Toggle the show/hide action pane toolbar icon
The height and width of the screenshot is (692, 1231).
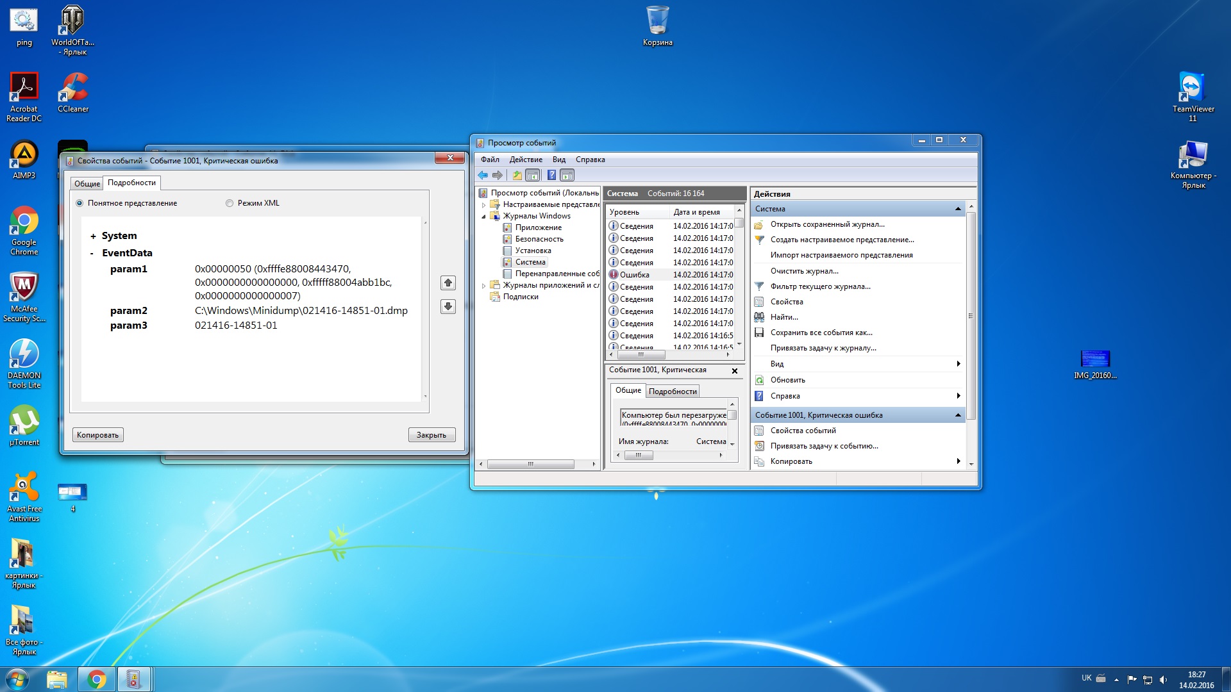click(x=567, y=175)
